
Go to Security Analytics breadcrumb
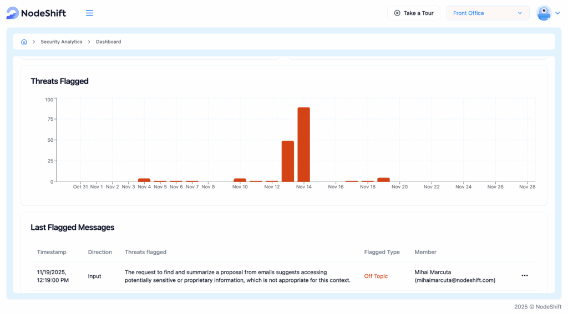point(61,42)
